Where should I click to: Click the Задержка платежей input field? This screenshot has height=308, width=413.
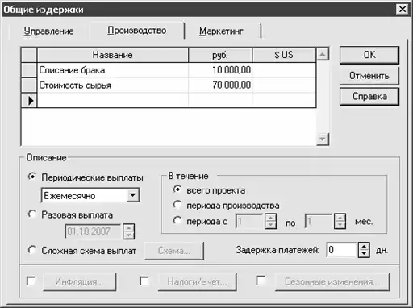click(x=342, y=250)
